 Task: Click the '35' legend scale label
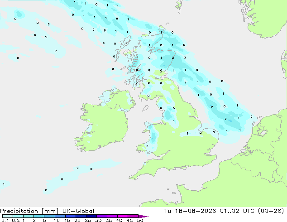click(x=109, y=220)
